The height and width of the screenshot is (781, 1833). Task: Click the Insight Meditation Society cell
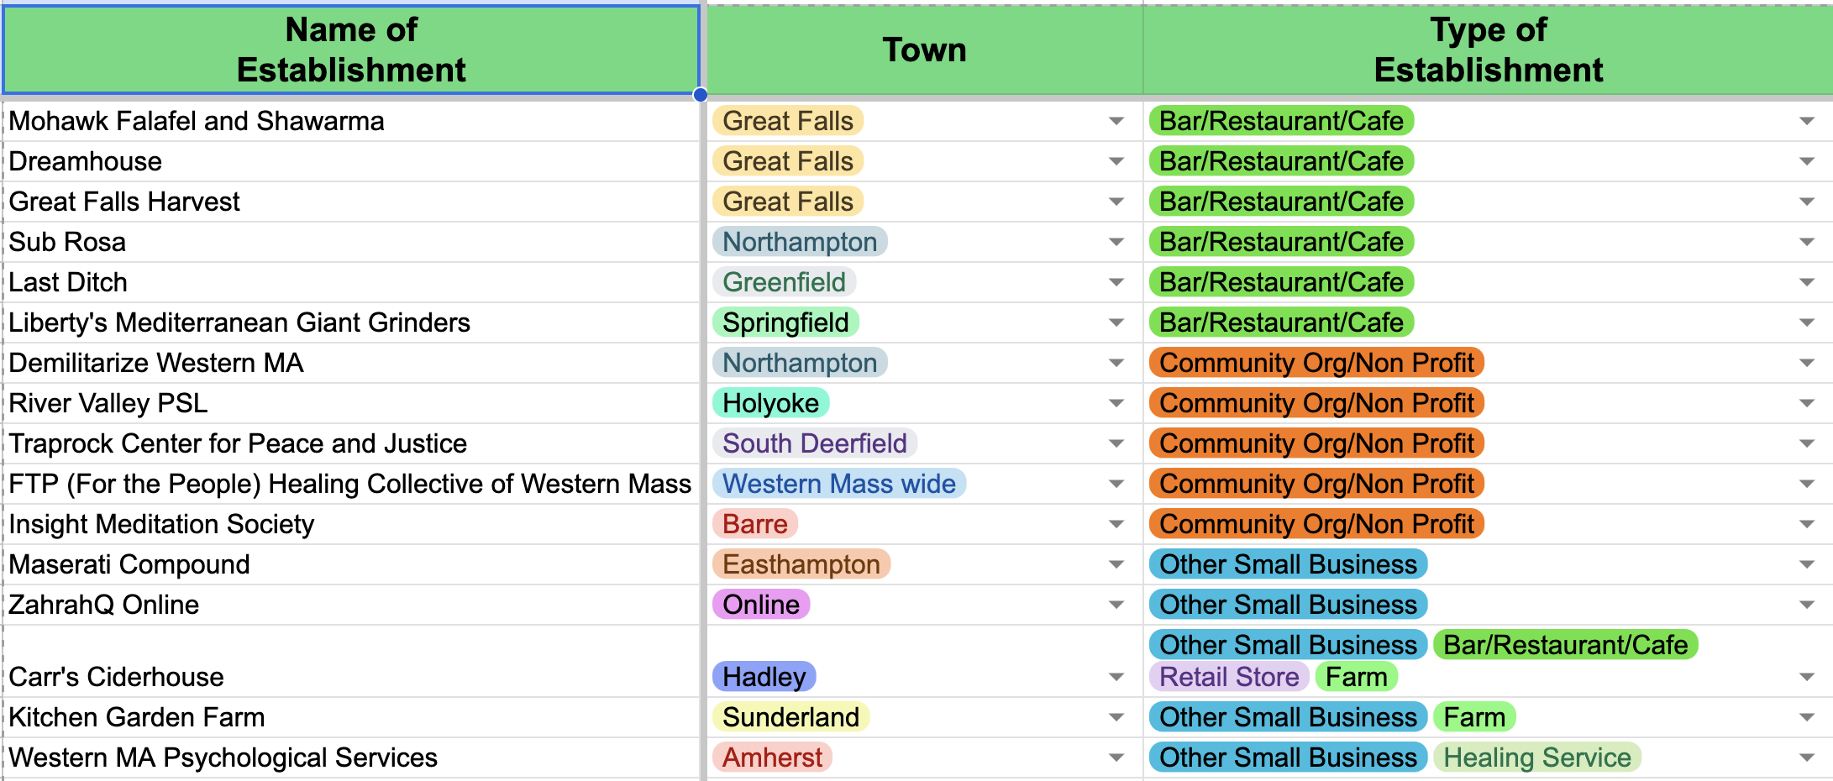(351, 524)
